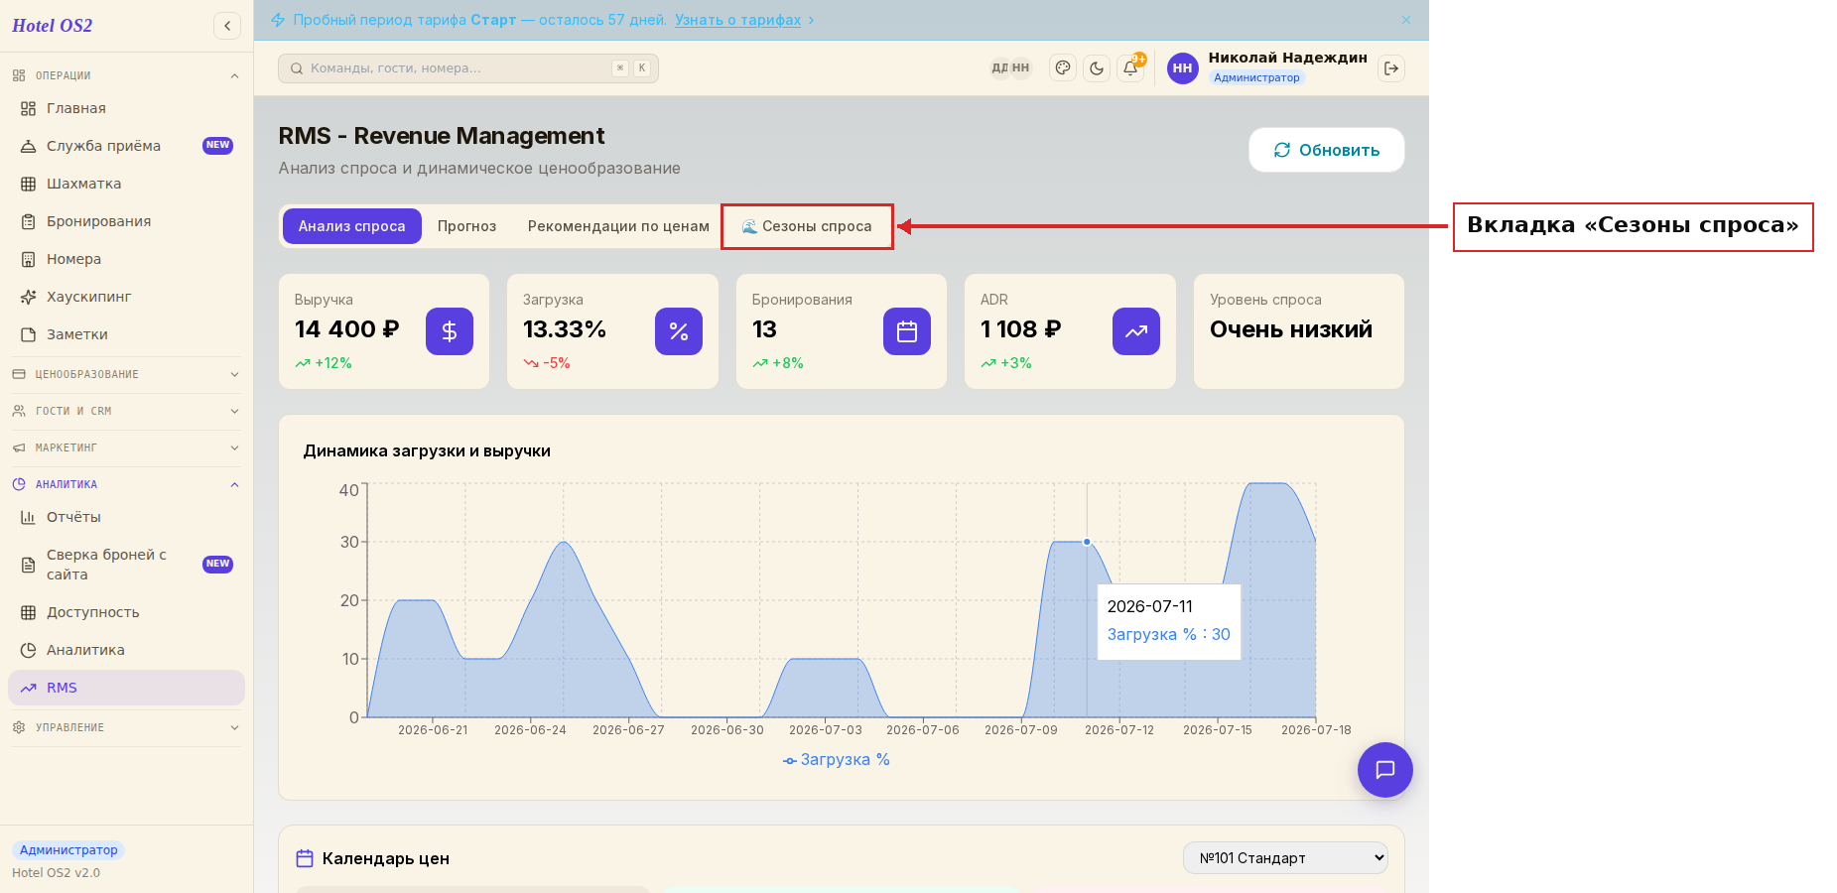The width and height of the screenshot is (1837, 893).
Task: Expand the Ценообразование sidebar group
Action: point(126,374)
